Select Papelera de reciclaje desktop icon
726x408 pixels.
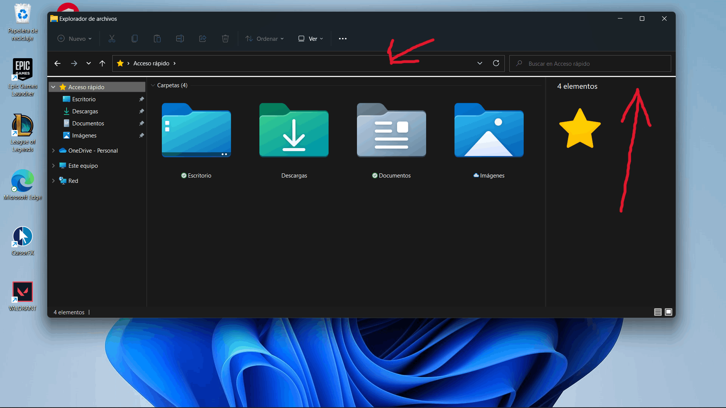click(x=23, y=23)
